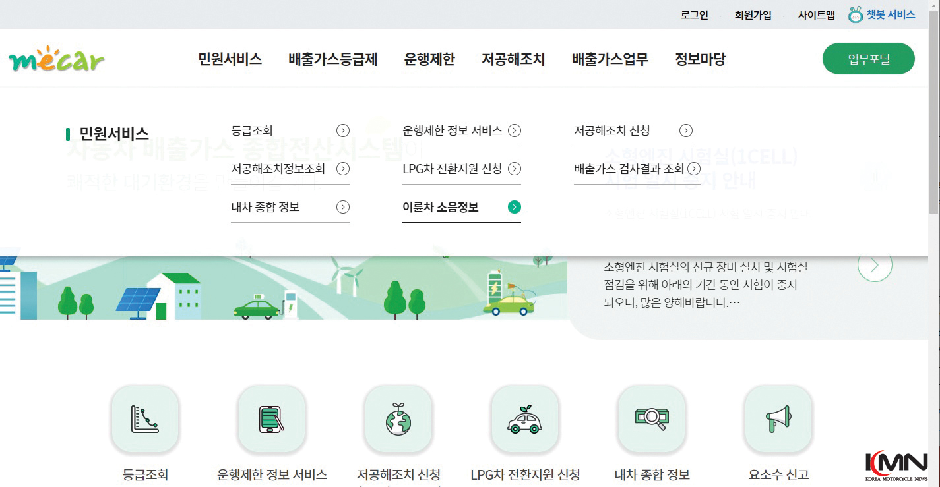Open the 배출가스등급제 top menu
The height and width of the screenshot is (487, 940).
pyautogui.click(x=333, y=59)
